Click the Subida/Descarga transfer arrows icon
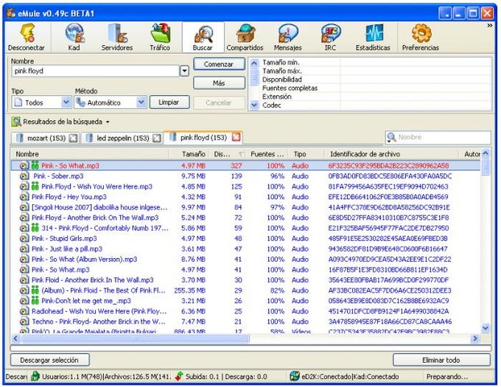The height and width of the screenshot is (387, 501). click(179, 377)
